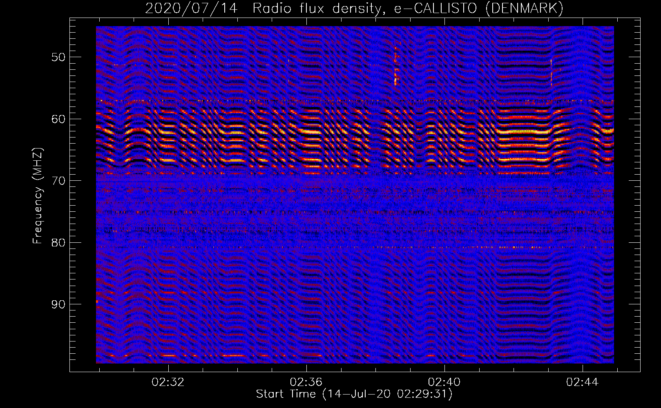Click the 'Start Time (14-Jul-20 02:29:31)' x-axis label

pyautogui.click(x=354, y=394)
